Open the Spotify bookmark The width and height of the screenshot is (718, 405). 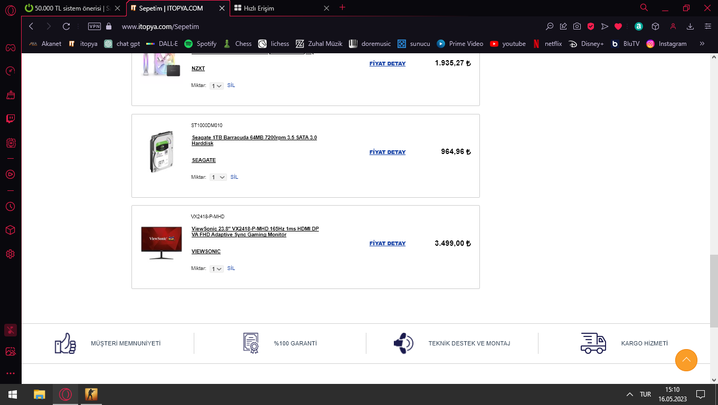point(200,44)
